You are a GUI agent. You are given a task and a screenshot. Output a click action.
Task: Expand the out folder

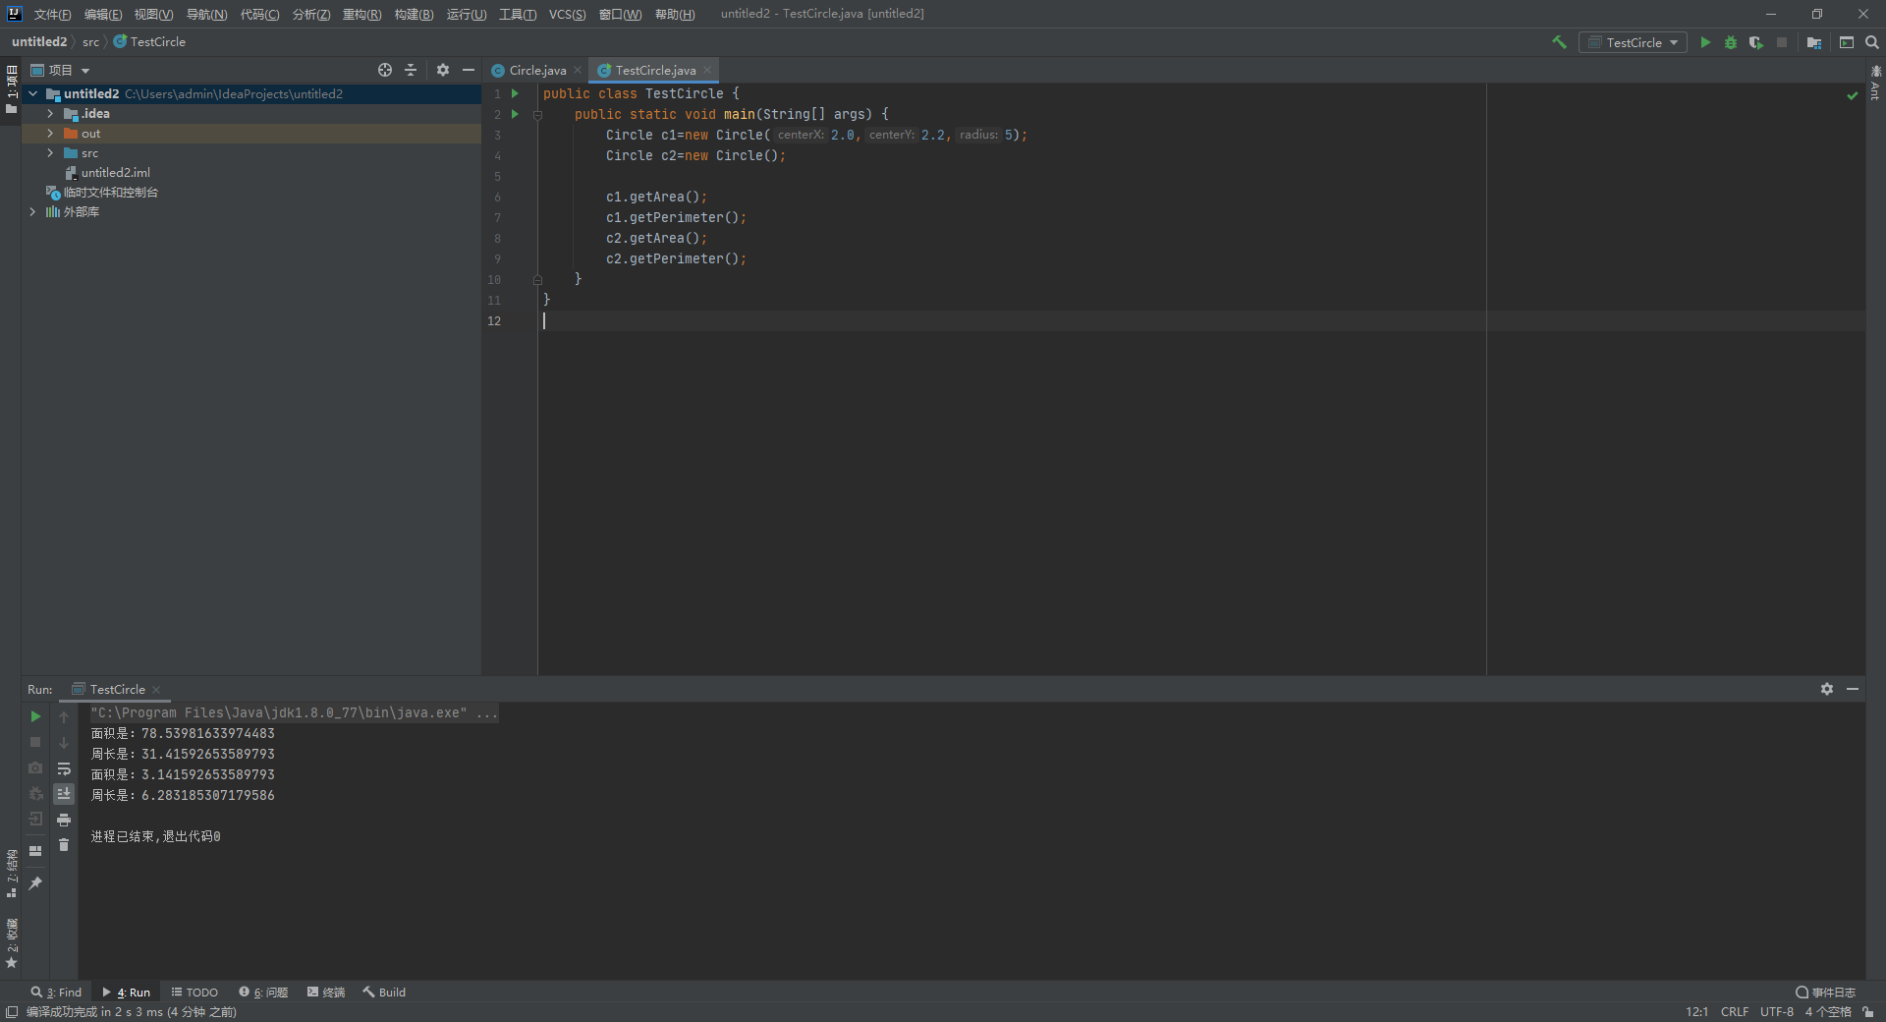[x=50, y=134]
